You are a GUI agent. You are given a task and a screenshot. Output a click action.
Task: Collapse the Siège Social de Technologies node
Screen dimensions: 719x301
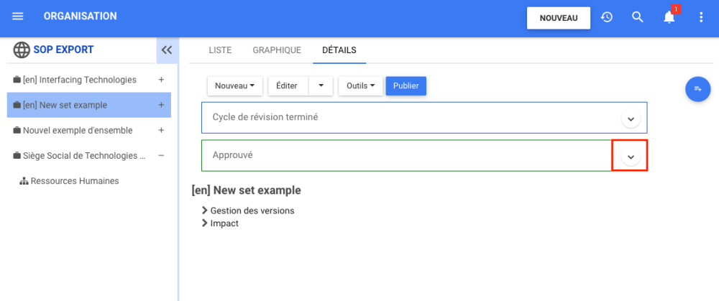click(x=161, y=156)
